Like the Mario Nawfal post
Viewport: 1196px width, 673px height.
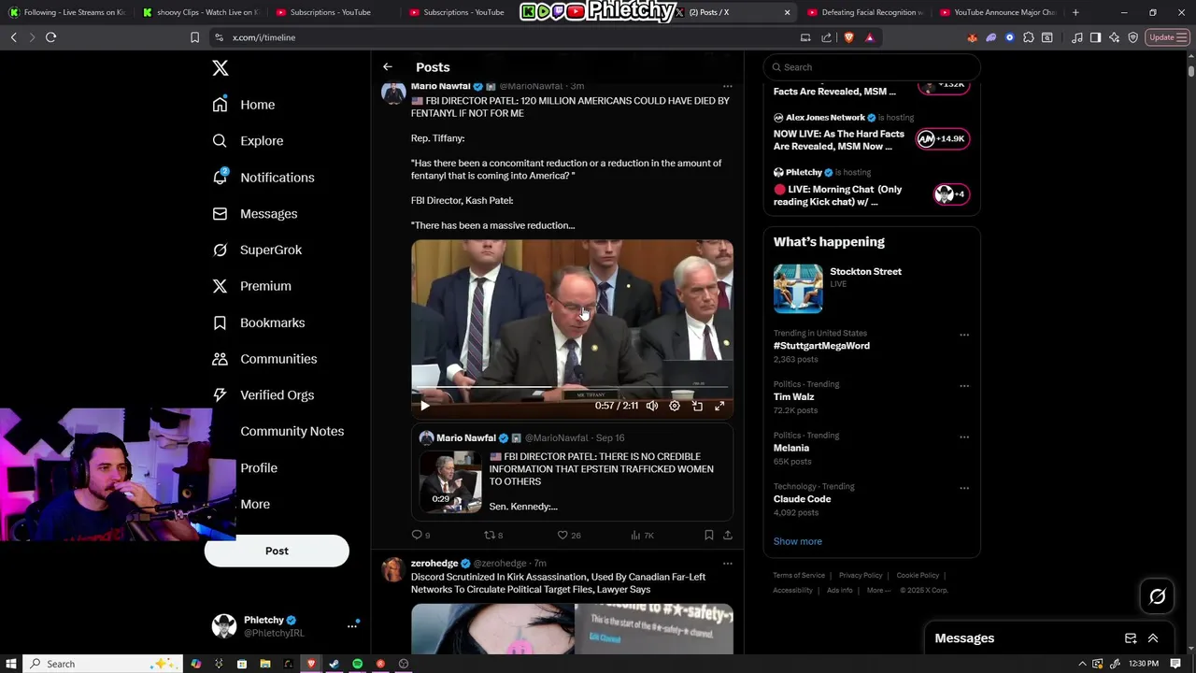tap(568, 535)
